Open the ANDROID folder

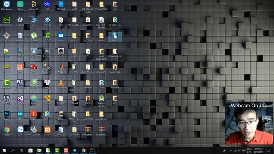pyautogui.click(x=88, y=115)
